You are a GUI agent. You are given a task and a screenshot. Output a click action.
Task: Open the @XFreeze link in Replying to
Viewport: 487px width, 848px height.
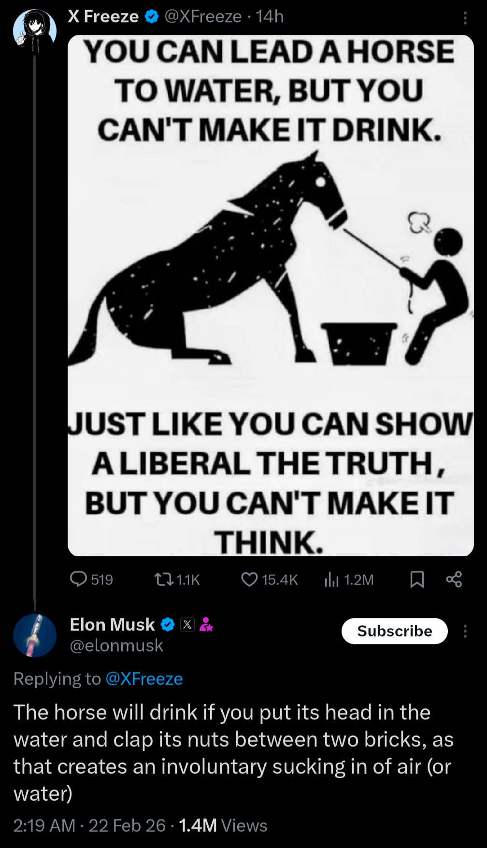pos(144,679)
